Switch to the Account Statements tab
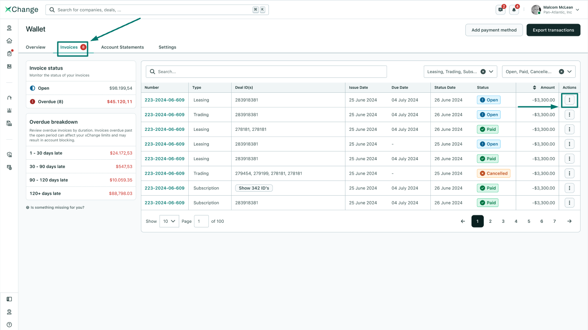The height and width of the screenshot is (330, 588). click(x=123, y=47)
